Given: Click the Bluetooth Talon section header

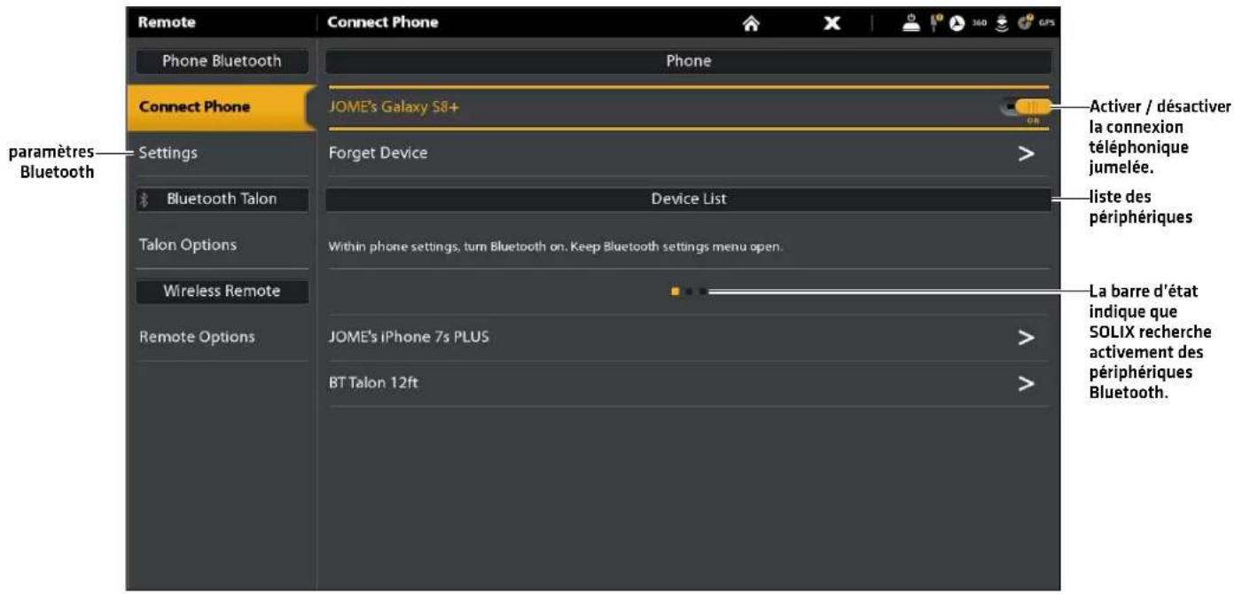Looking at the screenshot, I should pos(222,199).
